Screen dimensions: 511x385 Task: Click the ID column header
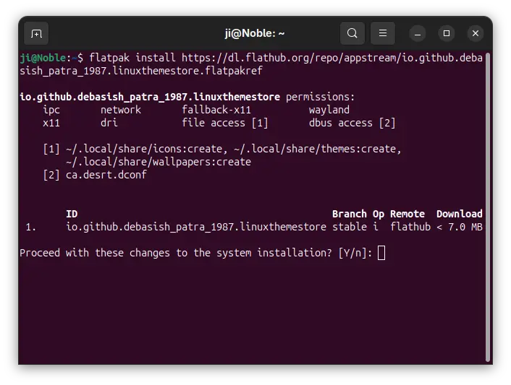pyautogui.click(x=72, y=214)
